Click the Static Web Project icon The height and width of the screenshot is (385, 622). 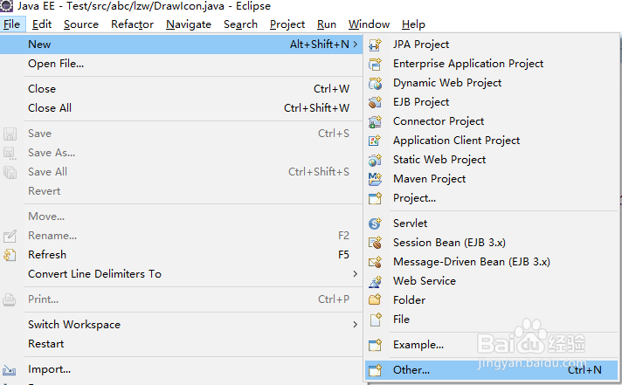coord(375,160)
